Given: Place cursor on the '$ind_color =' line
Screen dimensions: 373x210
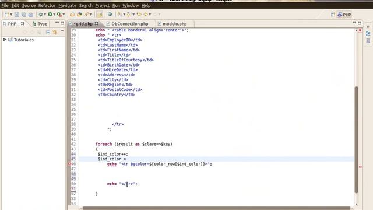Looking at the screenshot, I should (112, 159).
